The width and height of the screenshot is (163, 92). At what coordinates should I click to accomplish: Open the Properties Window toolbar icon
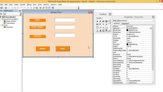[43, 8]
